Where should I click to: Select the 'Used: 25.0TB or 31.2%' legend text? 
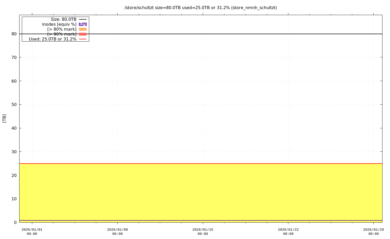(53, 39)
